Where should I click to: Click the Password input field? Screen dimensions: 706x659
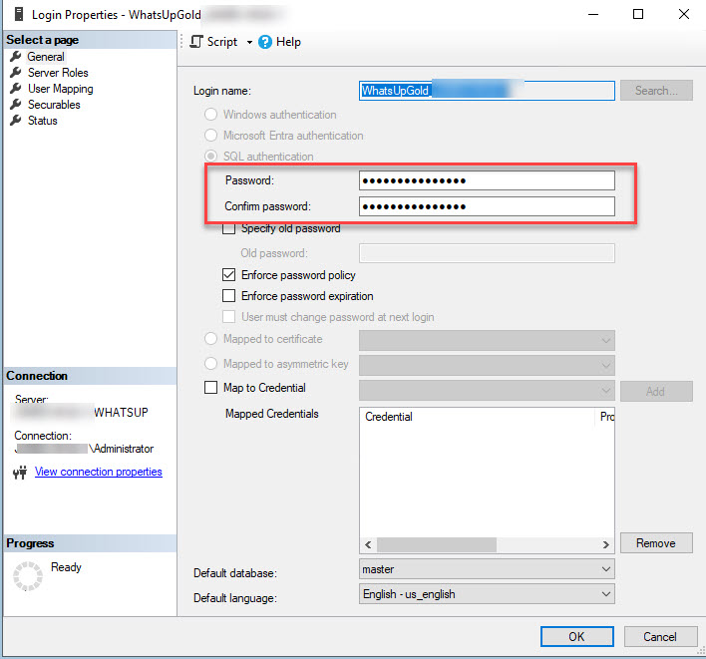click(x=487, y=180)
